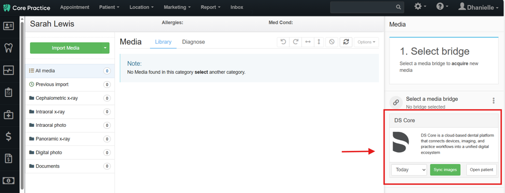Viewport: 505px width, 193px height.
Task: Click the Sync images button
Action: 445,170
